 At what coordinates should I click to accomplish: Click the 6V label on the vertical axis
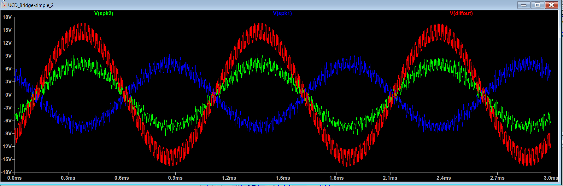(x=8, y=69)
